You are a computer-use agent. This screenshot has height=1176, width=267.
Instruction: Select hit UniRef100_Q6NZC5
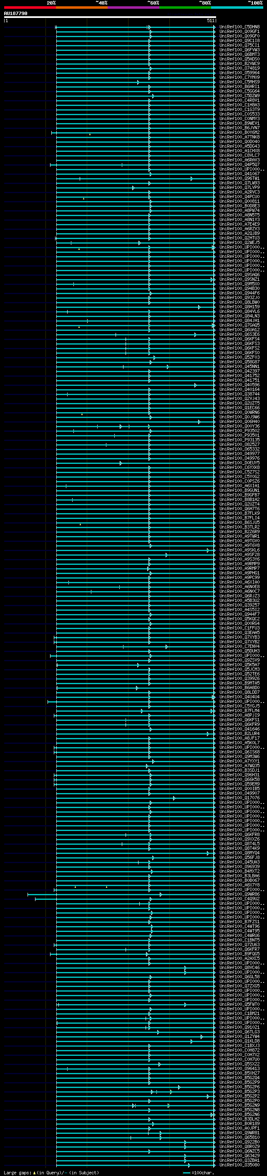pyautogui.click(x=239, y=1151)
